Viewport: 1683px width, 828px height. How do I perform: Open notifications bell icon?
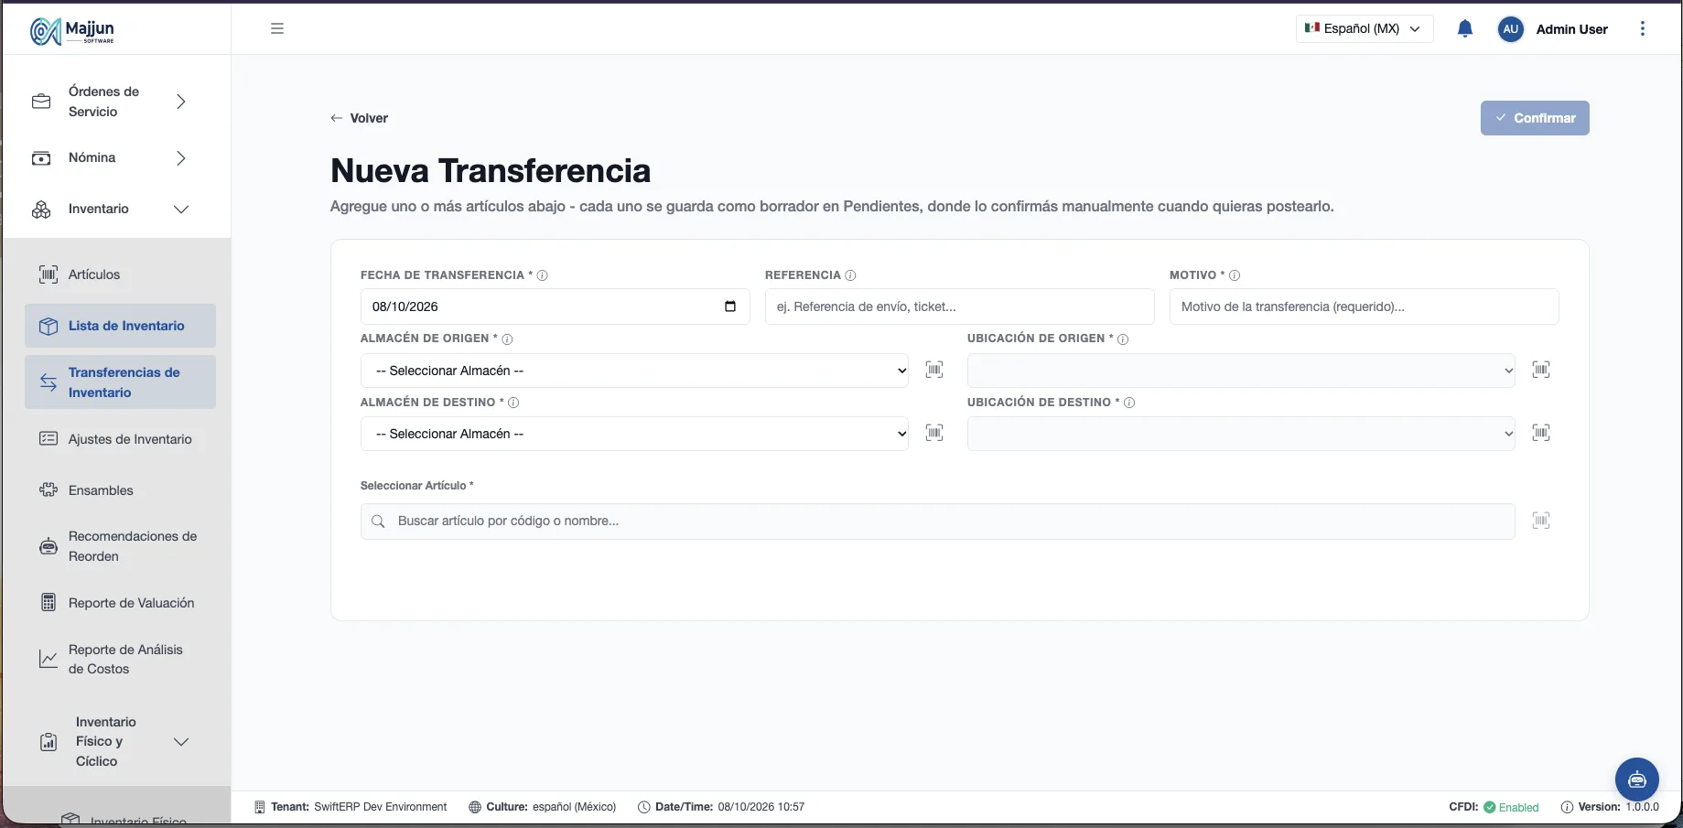point(1464,28)
